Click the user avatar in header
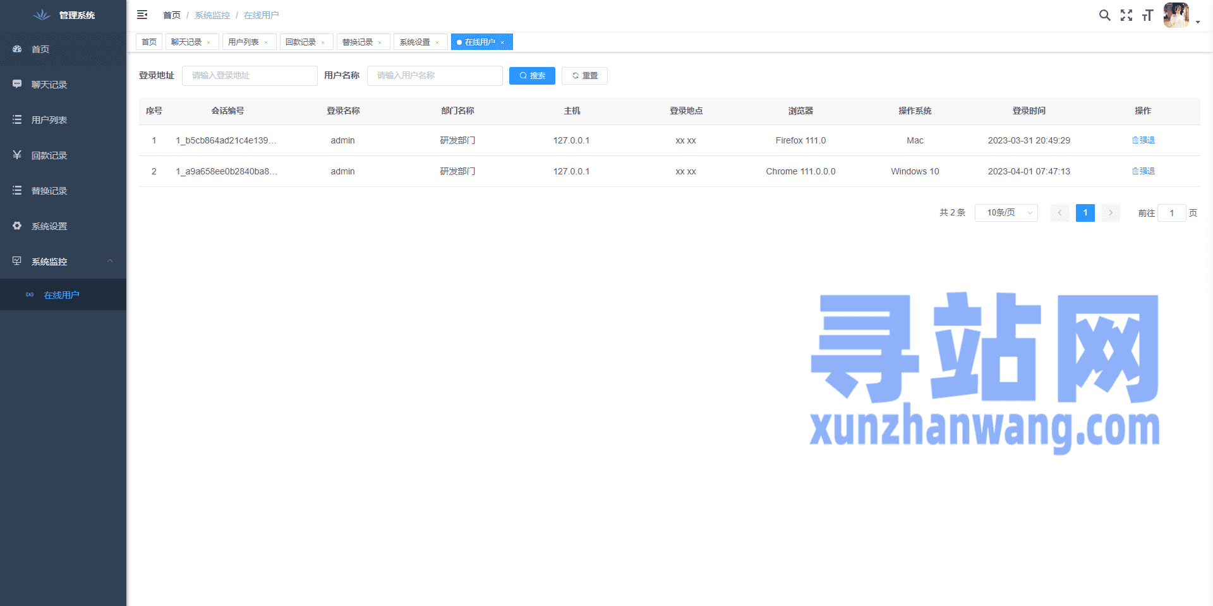This screenshot has height=606, width=1213. [1176, 15]
